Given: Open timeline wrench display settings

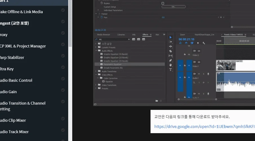Looking at the screenshot, I should click(204, 43).
